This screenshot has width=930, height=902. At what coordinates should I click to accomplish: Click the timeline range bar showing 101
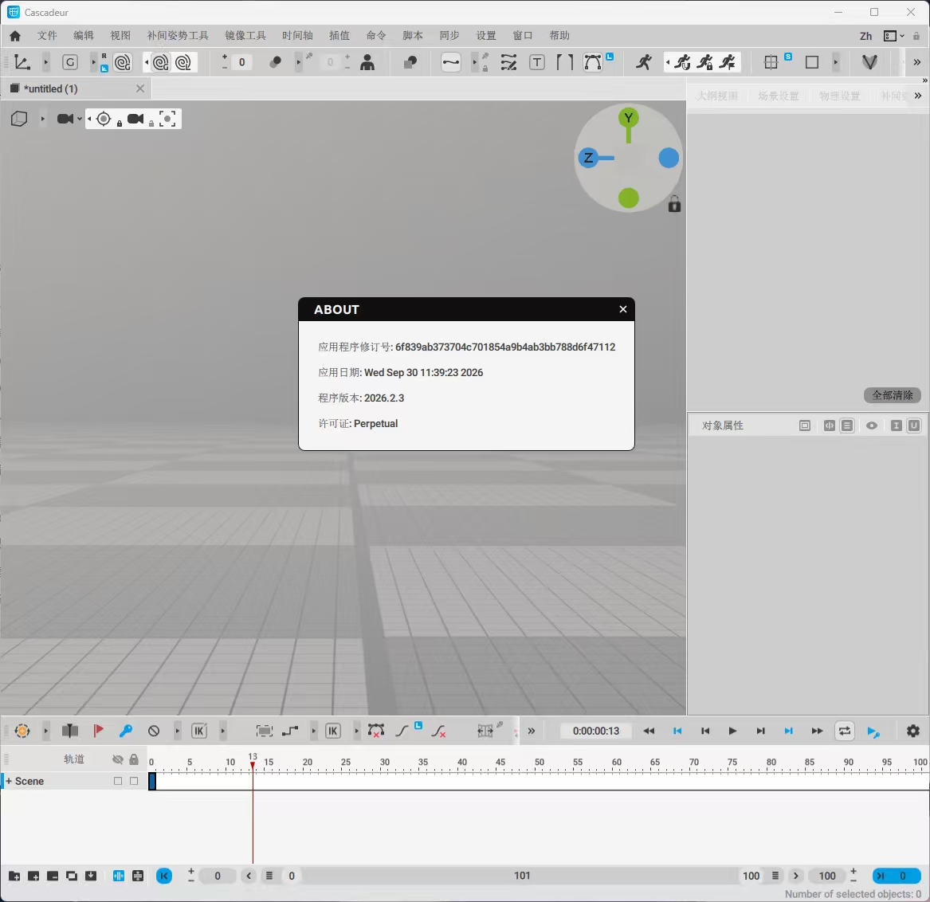(x=522, y=876)
